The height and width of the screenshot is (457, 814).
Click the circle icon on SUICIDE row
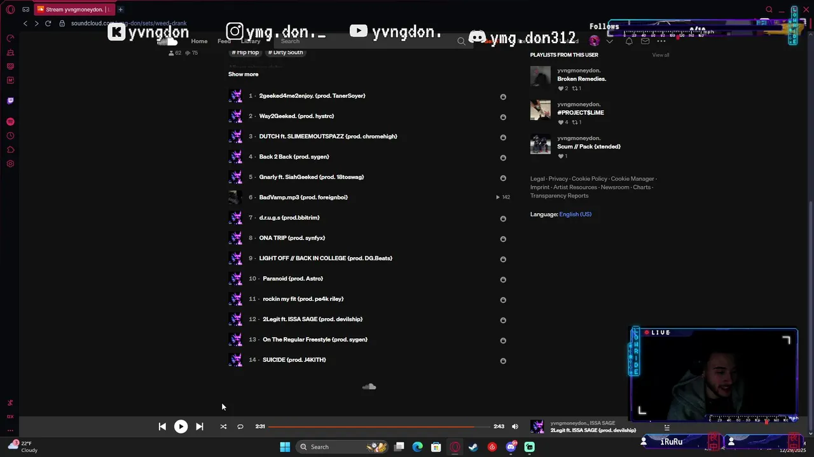pos(503,361)
